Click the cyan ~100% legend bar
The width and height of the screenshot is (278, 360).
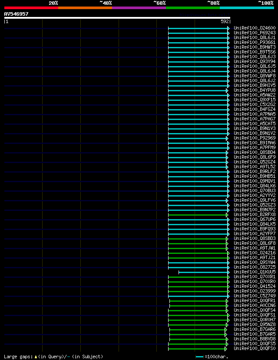click(247, 8)
